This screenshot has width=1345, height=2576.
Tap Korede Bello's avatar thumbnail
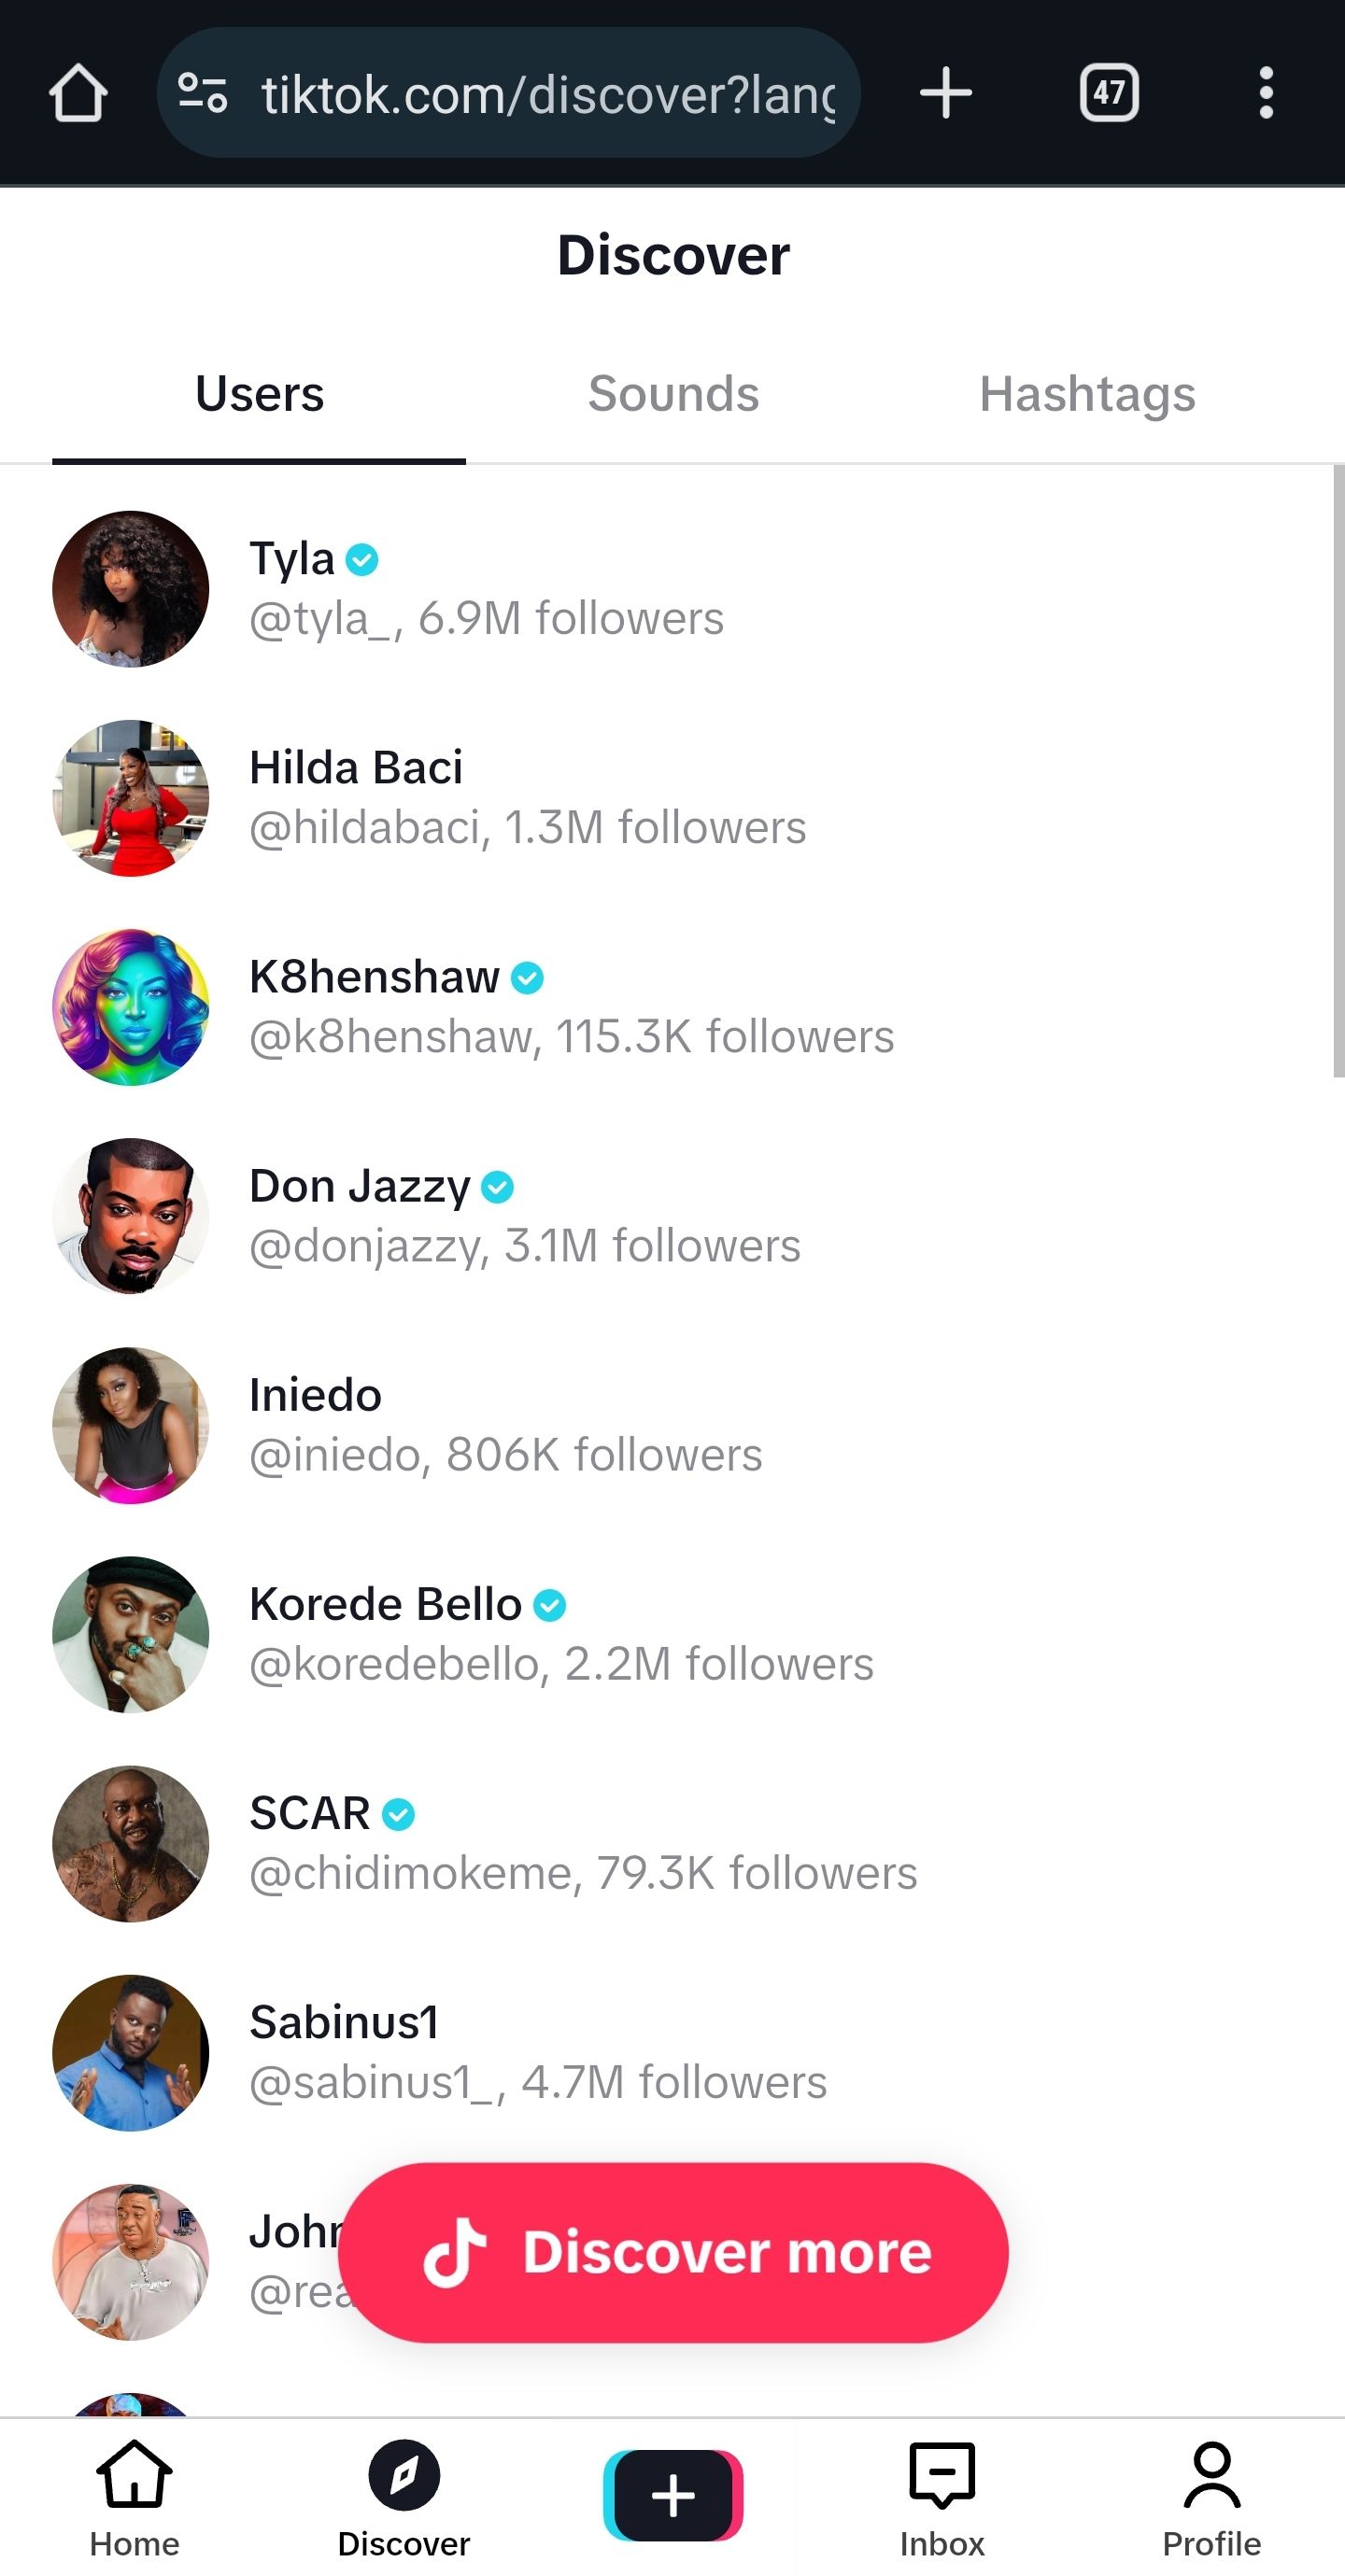click(x=131, y=1634)
